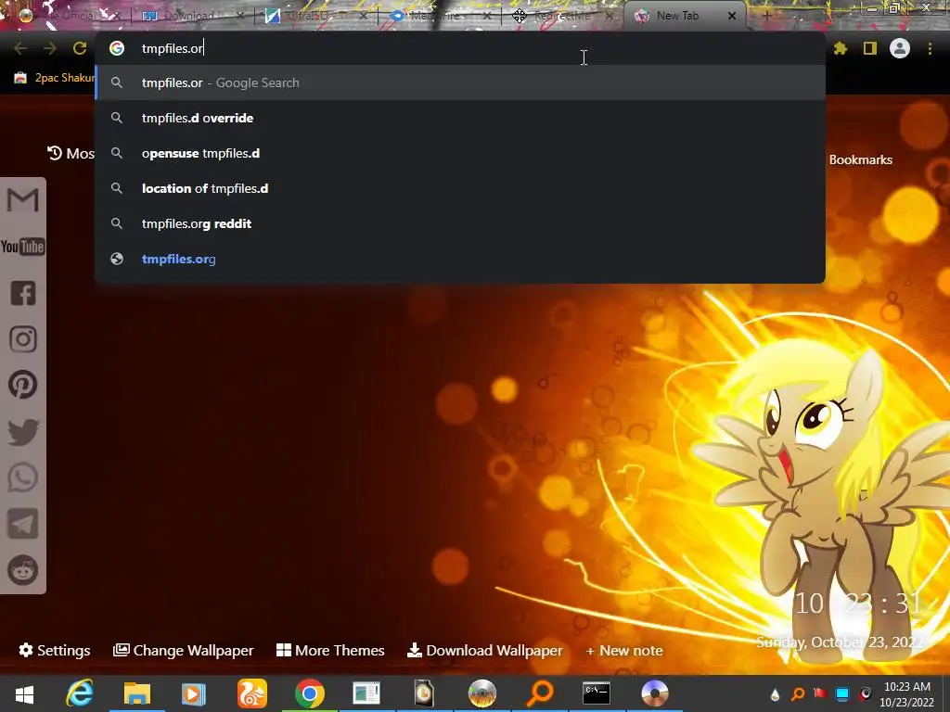The width and height of the screenshot is (950, 712).
Task: Open the profile avatar menu
Action: point(900,48)
